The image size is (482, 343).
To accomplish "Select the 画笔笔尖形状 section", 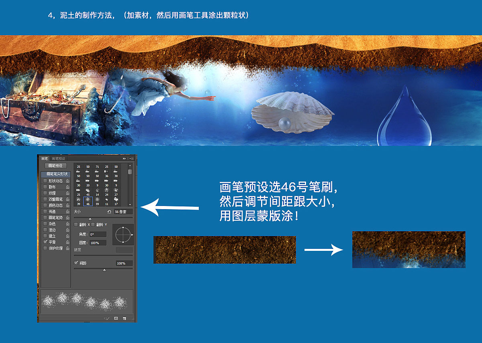I will tap(56, 174).
